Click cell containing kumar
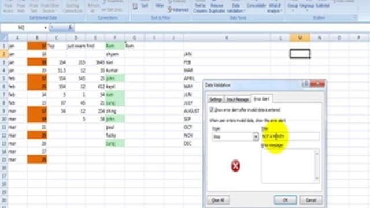 [x=115, y=70]
